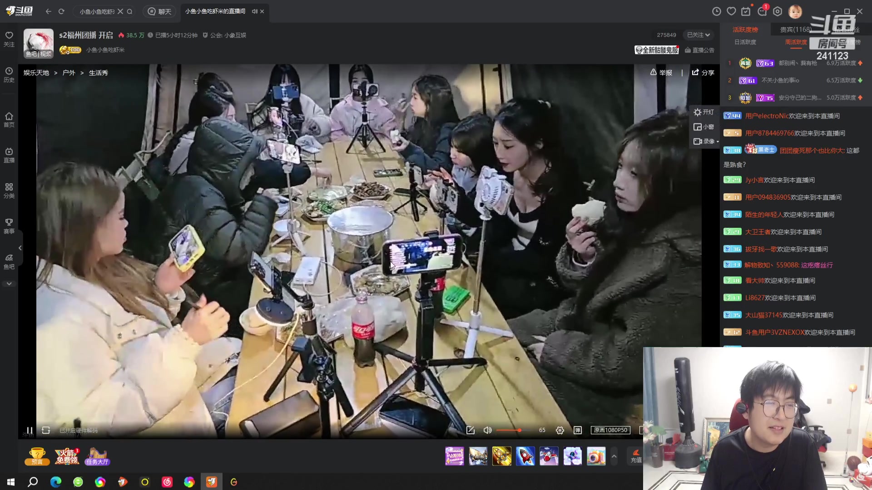872x490 pixels.
Task: Open the 直播公告 stream announcement link
Action: (x=701, y=50)
